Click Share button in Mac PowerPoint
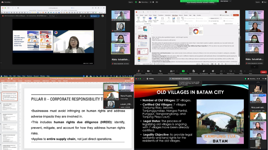The image size is (268, 150). (128, 81)
